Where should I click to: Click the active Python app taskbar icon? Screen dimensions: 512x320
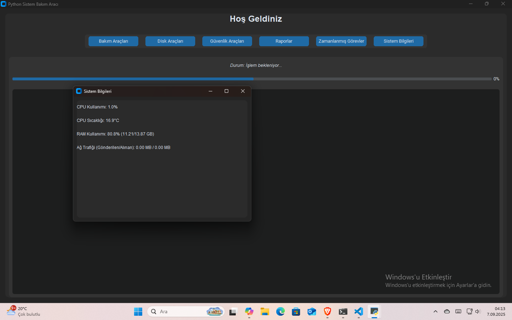click(x=374, y=311)
